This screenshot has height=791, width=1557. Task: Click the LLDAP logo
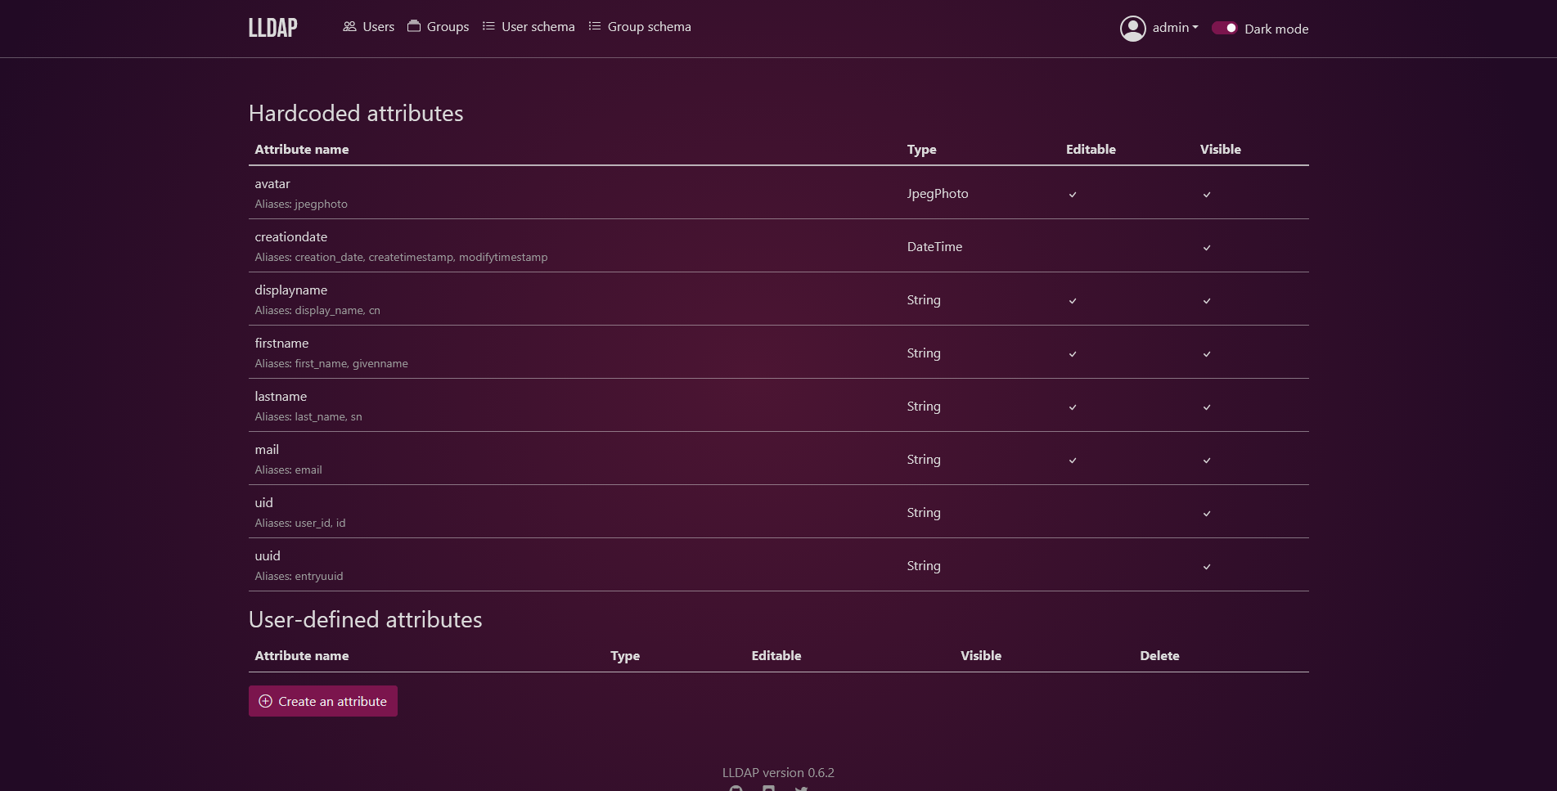(272, 28)
